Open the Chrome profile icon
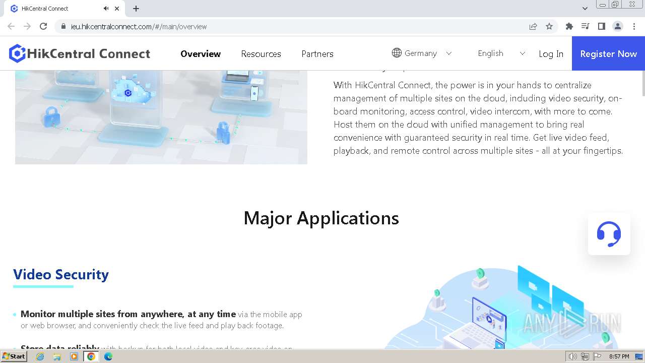Image resolution: width=645 pixels, height=363 pixels. [x=618, y=26]
